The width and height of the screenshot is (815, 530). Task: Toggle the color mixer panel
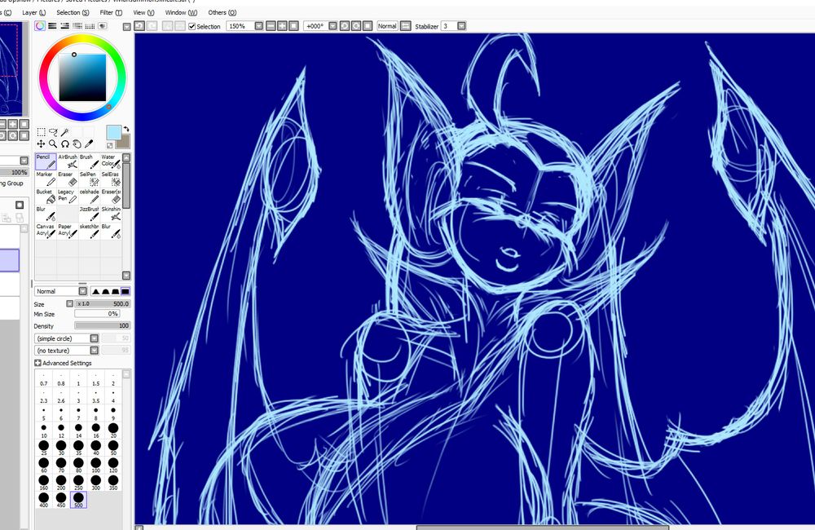click(77, 26)
